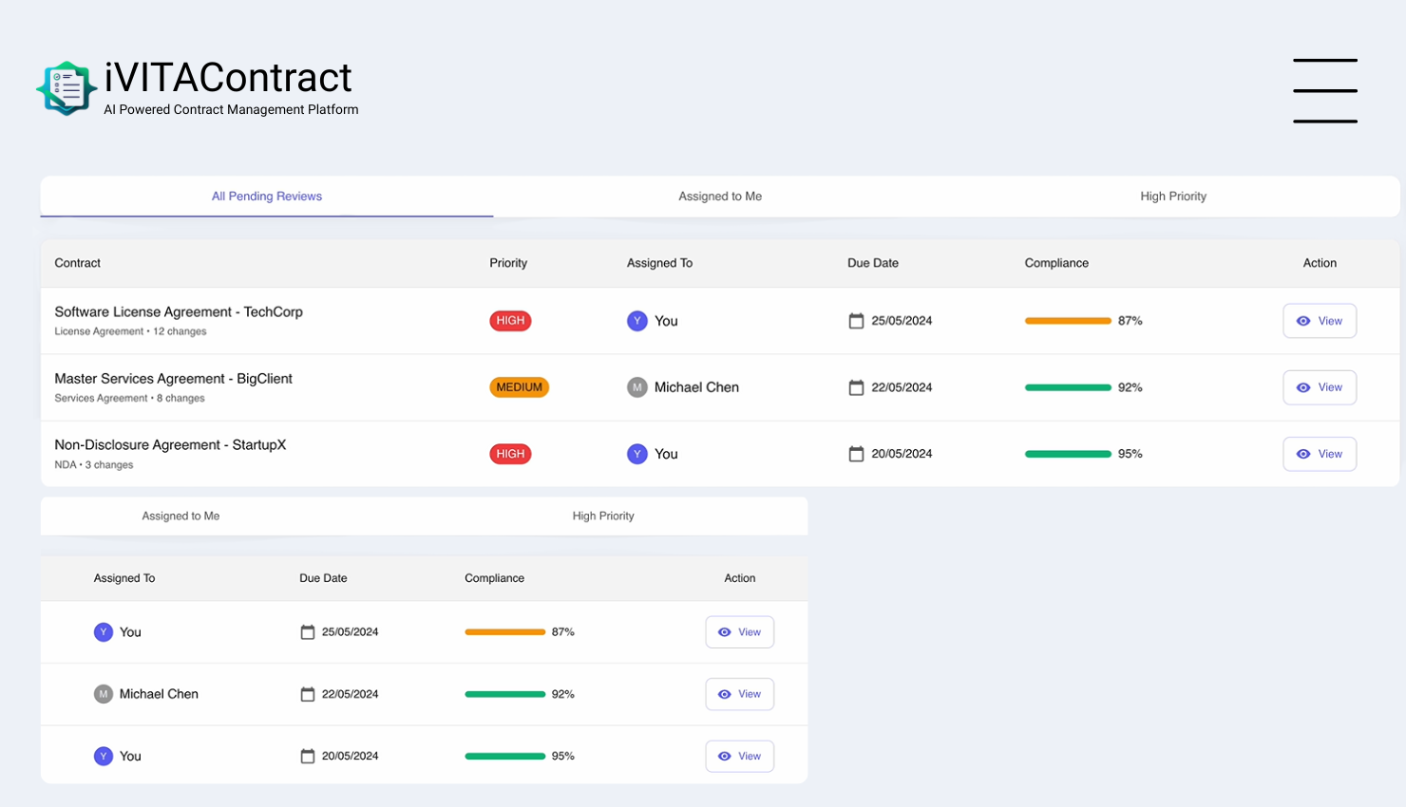The image size is (1406, 807).
Task: Click calendar icon beside 20/05/2024 in bottom table
Action: (307, 756)
